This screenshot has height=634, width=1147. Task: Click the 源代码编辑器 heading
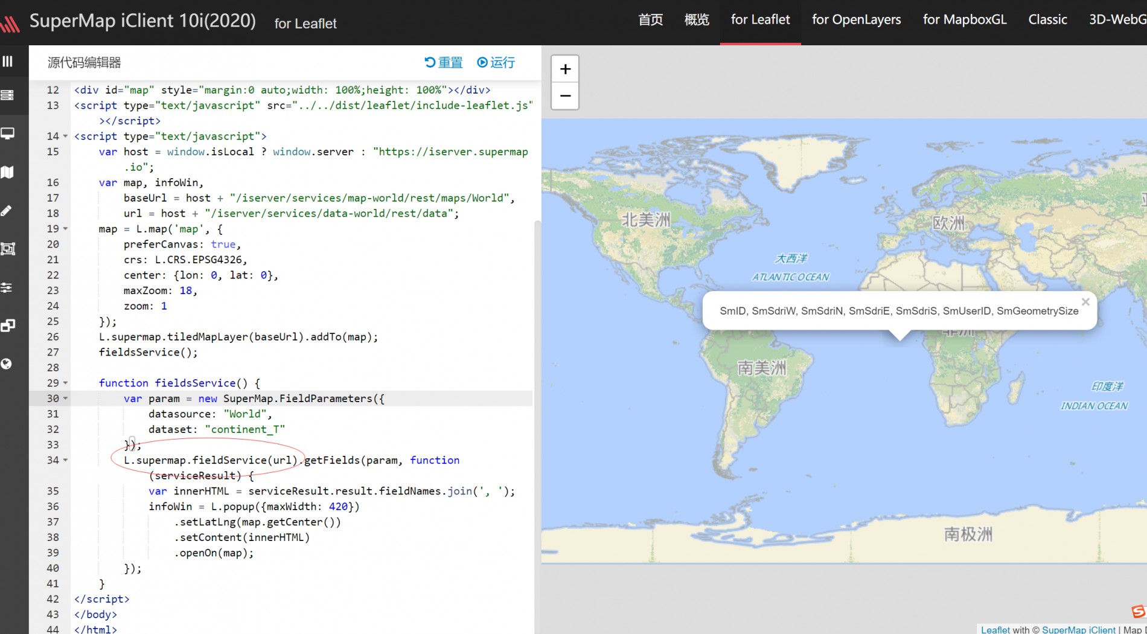tap(84, 62)
